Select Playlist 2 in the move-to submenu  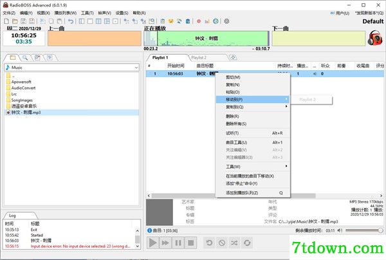[311, 100]
